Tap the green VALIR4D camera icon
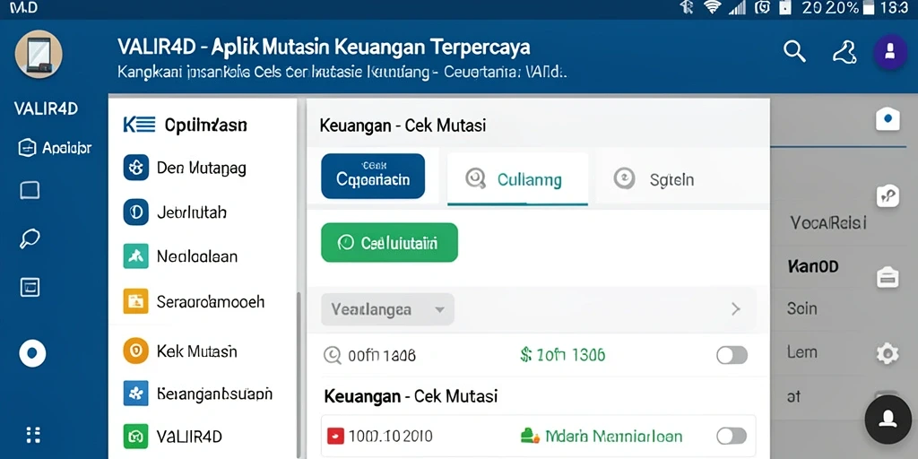The height and width of the screenshot is (459, 918). 136,437
